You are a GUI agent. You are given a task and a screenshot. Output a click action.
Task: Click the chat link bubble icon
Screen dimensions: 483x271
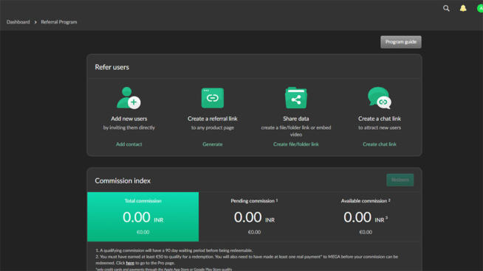click(380, 98)
